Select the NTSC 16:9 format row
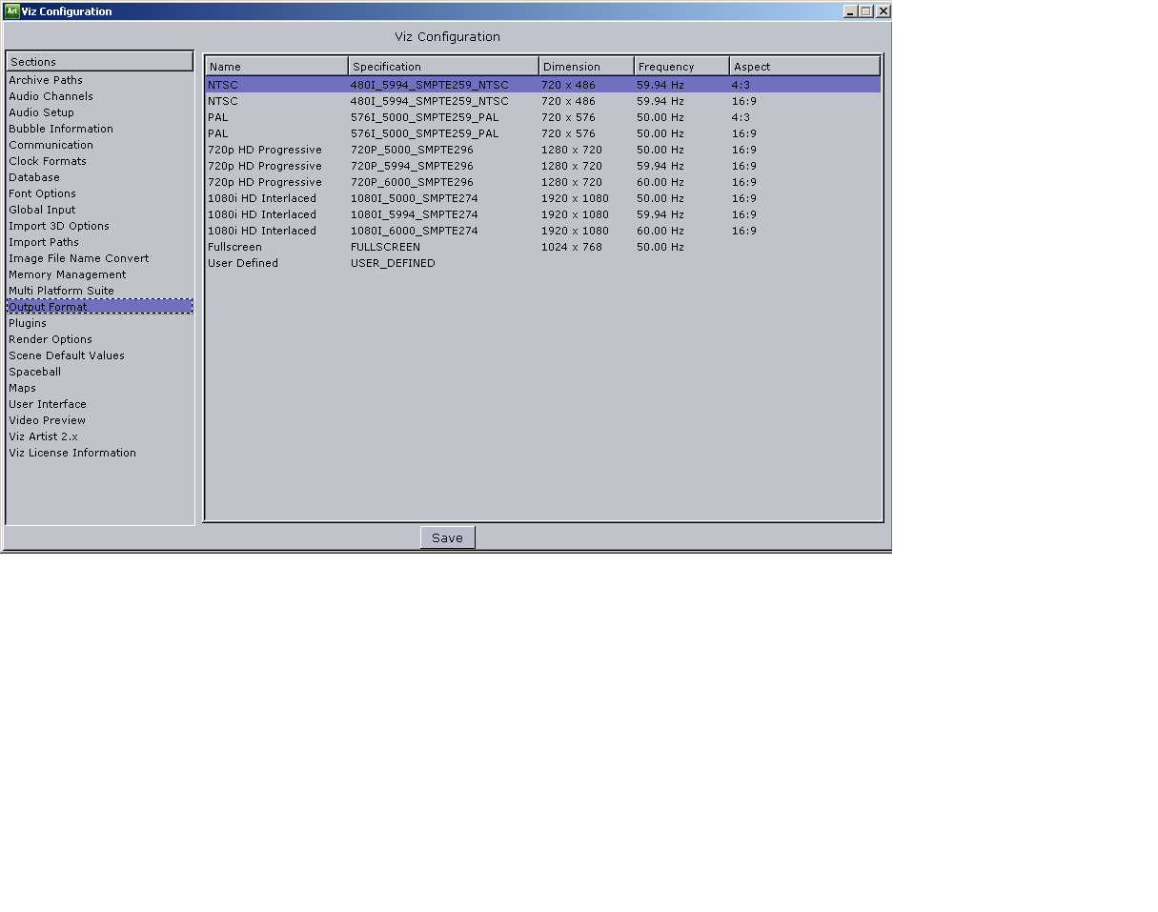Viewport: 1158px width, 912px height. 381,100
